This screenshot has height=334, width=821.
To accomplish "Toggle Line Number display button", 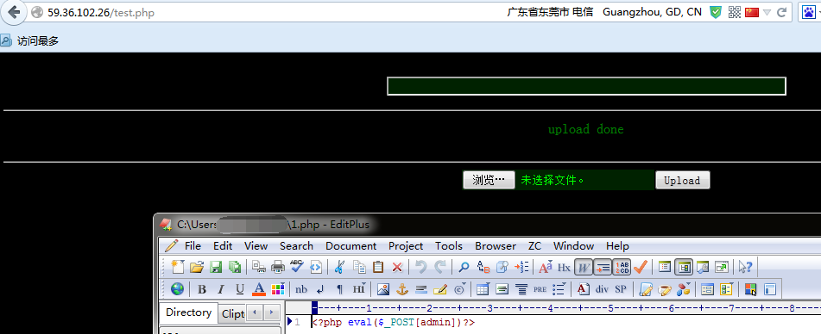I will tap(621, 267).
